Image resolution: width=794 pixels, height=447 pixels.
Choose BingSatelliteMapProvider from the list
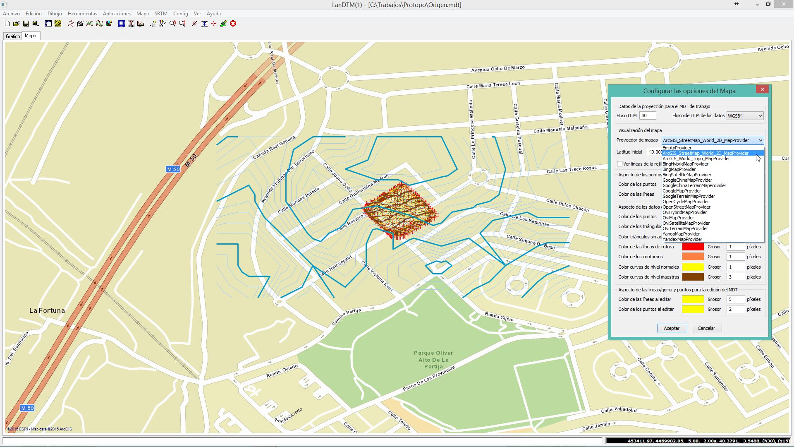[x=713, y=175]
